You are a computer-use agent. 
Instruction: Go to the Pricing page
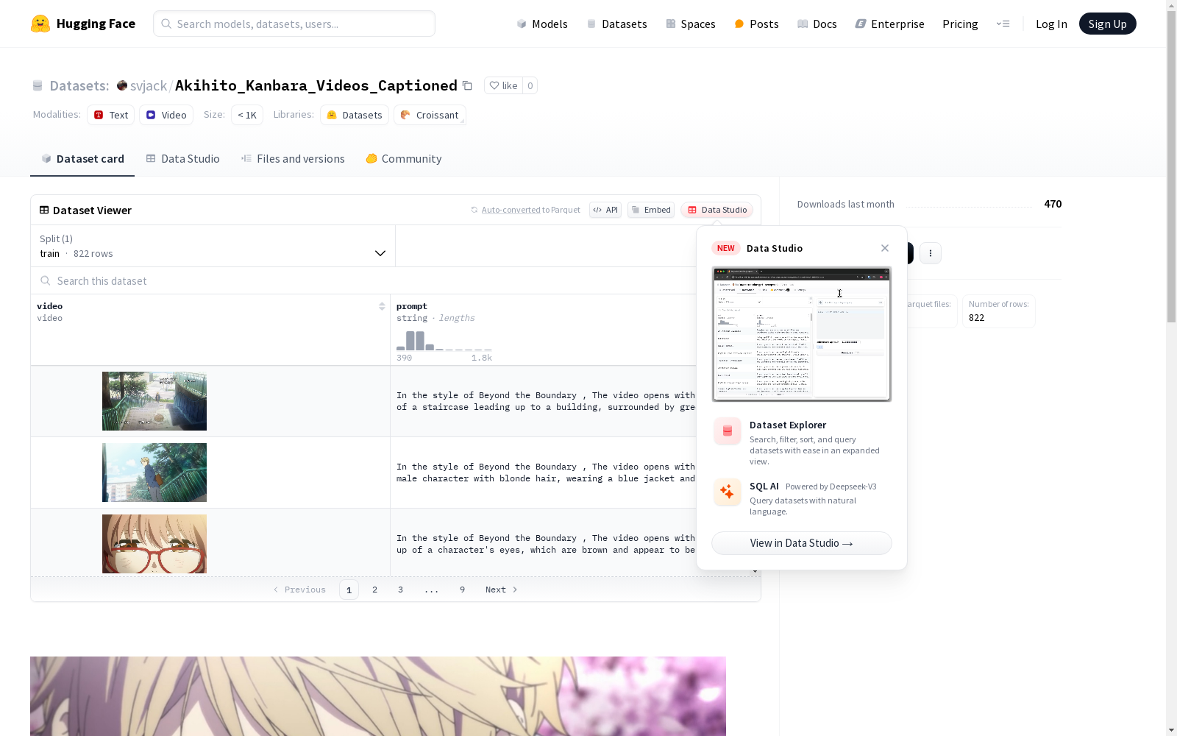960,24
